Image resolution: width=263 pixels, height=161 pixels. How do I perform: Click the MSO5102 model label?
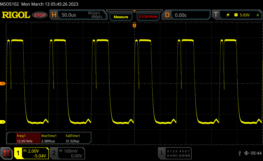pyautogui.click(x=10, y=4)
